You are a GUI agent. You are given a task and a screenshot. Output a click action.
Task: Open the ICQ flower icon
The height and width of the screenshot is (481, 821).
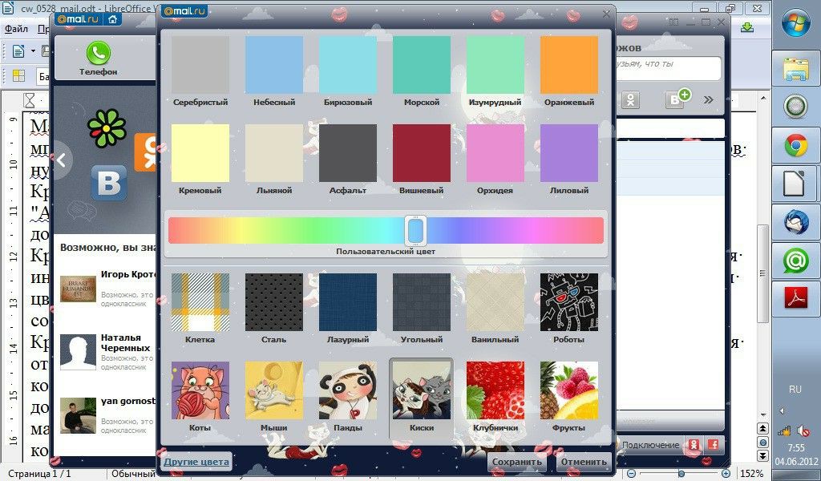coord(107,128)
